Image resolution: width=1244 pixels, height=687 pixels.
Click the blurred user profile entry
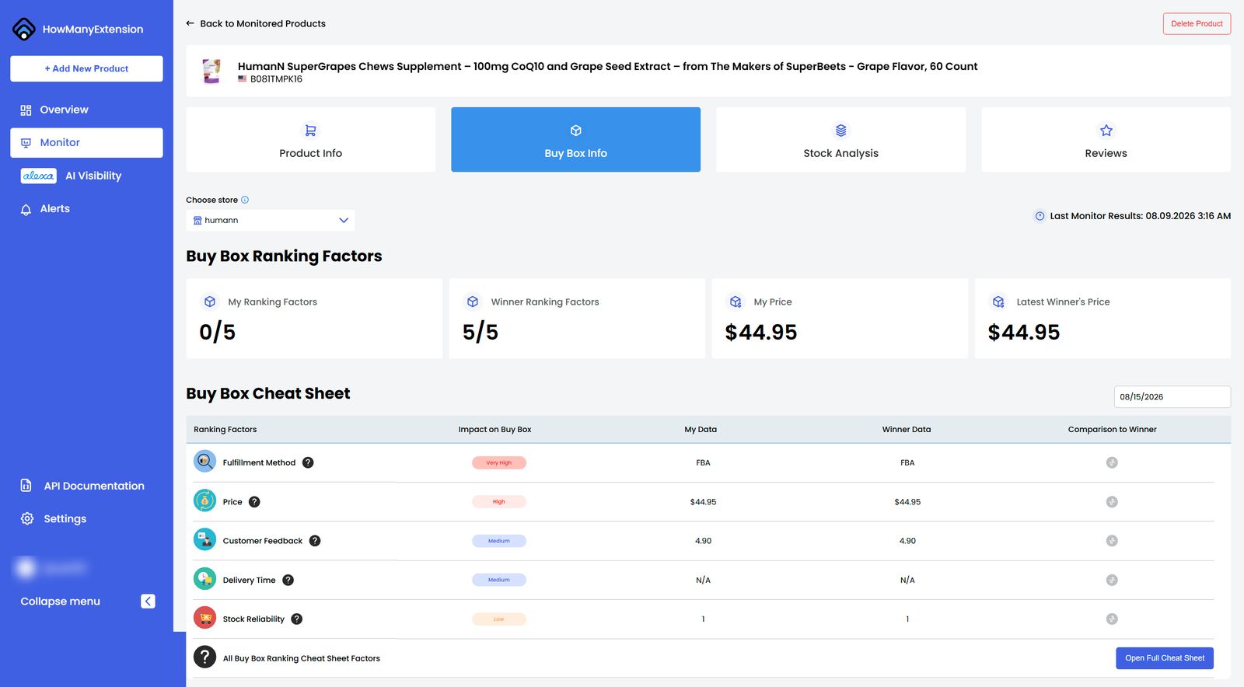[51, 568]
